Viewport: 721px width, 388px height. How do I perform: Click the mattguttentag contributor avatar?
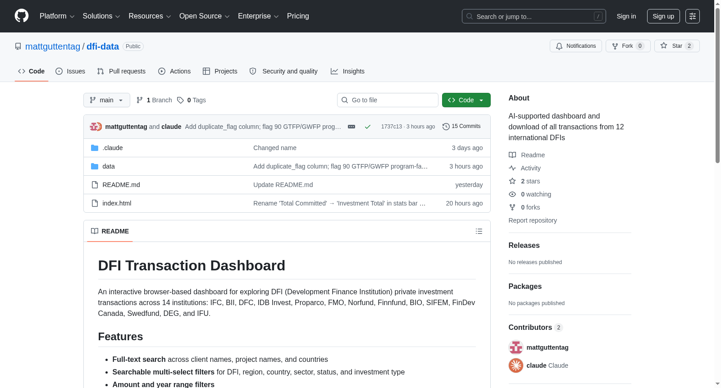coord(516,347)
